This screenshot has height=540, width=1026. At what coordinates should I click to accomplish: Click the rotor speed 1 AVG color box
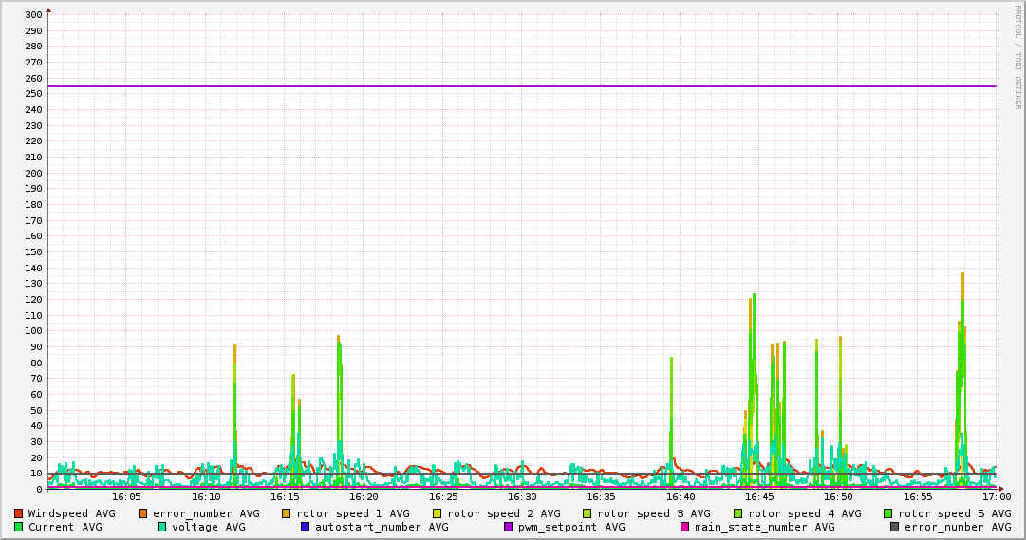click(287, 513)
